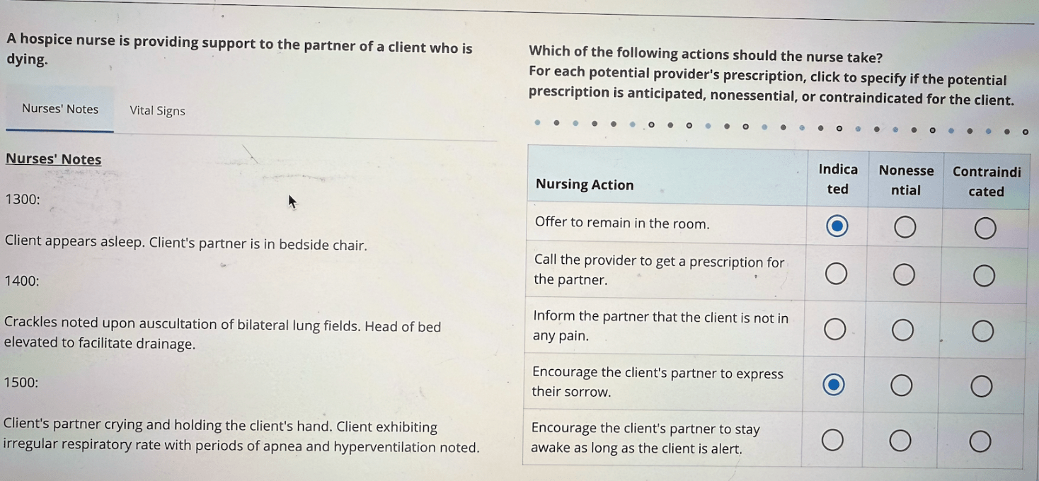Select Indicated for 'Offer to remain in the room'
1039x481 pixels.
(x=837, y=226)
